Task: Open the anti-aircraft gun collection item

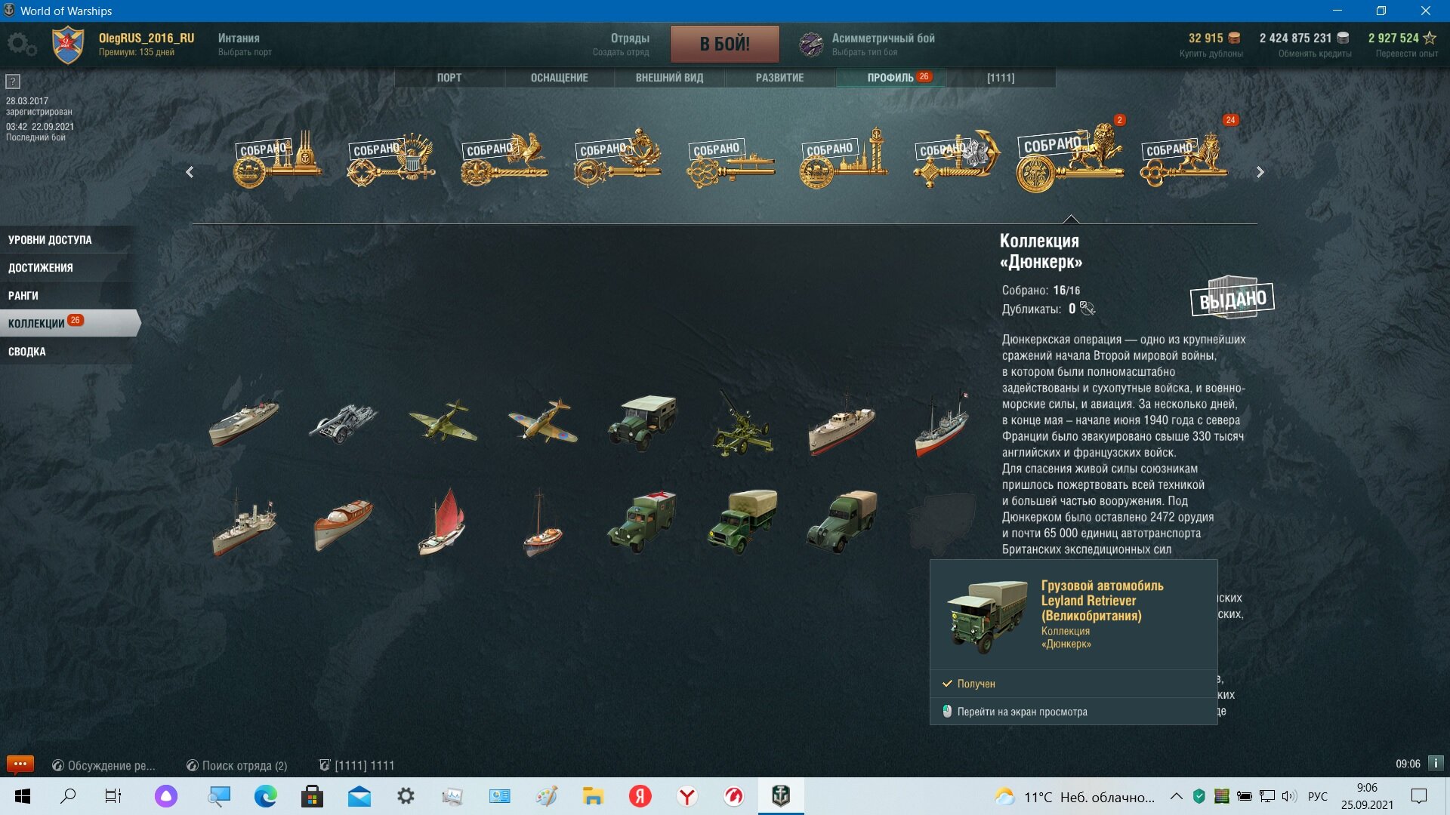Action: [742, 423]
